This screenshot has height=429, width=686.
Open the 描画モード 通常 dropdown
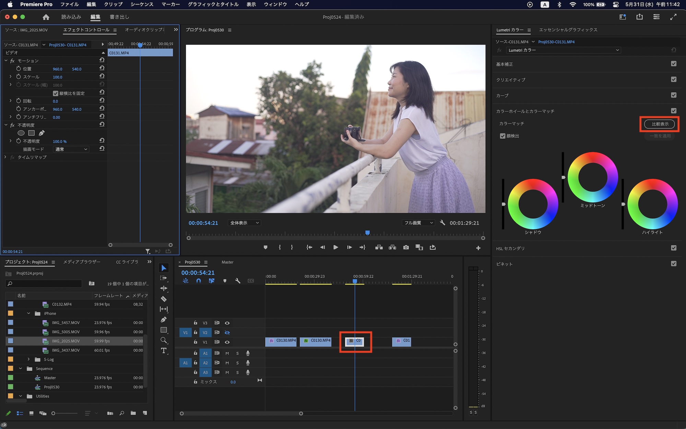click(x=71, y=149)
